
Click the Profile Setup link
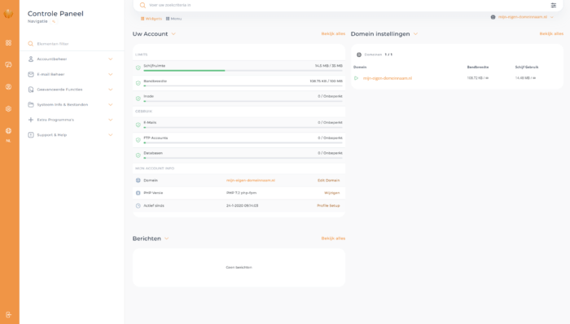tap(329, 206)
